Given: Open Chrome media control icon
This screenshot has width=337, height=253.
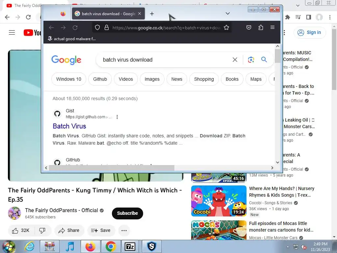Looking at the screenshot, I should [298, 17].
